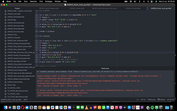Open Calendar app in the dock
This screenshot has height=111, width=177.
pos(44,107)
